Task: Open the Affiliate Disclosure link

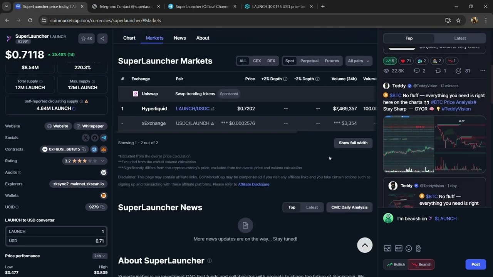Action: 253,184
